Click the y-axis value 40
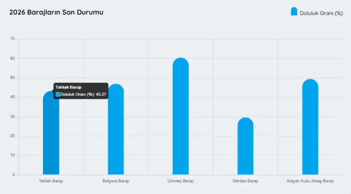This screenshot has width=351, height=194. (x=12, y=97)
